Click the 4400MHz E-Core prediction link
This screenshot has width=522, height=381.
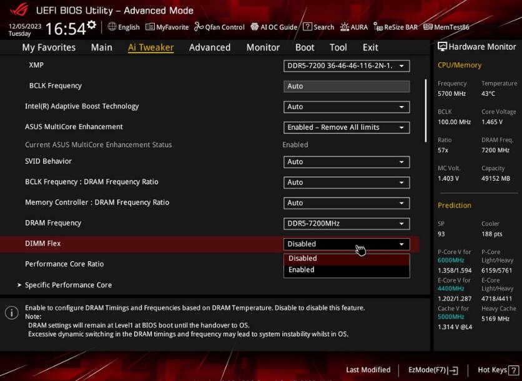tap(451, 289)
